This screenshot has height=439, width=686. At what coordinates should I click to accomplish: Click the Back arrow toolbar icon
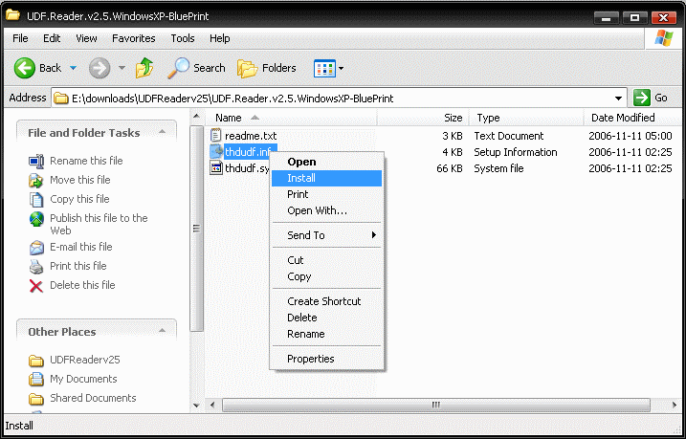tap(25, 68)
